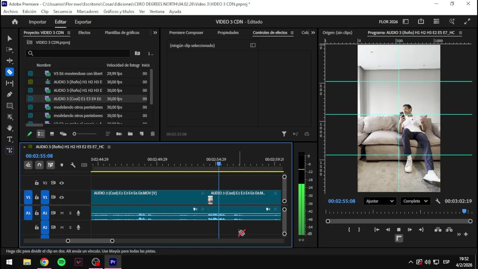Toggle visibility eye of track V1
This screenshot has height=269, width=478.
click(62, 197)
